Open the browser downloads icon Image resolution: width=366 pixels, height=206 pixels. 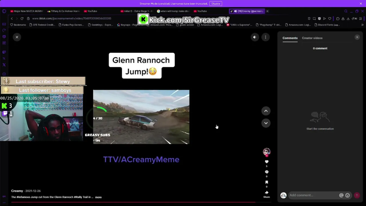(x=348, y=19)
